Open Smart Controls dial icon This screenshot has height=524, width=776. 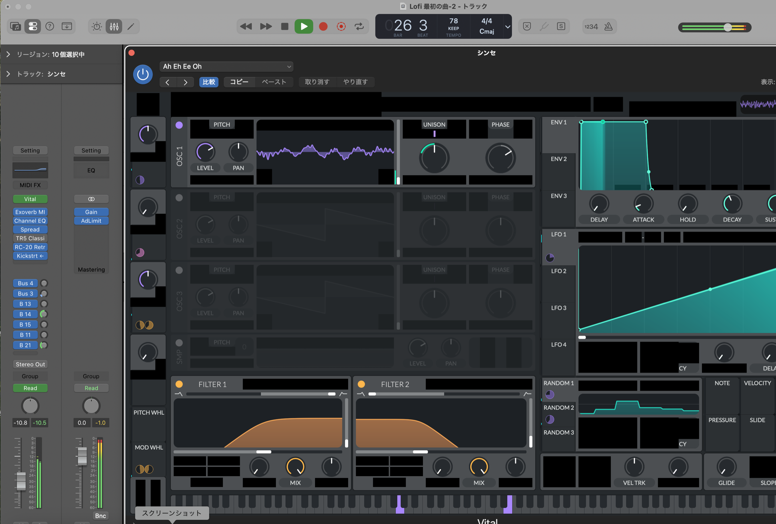97,26
